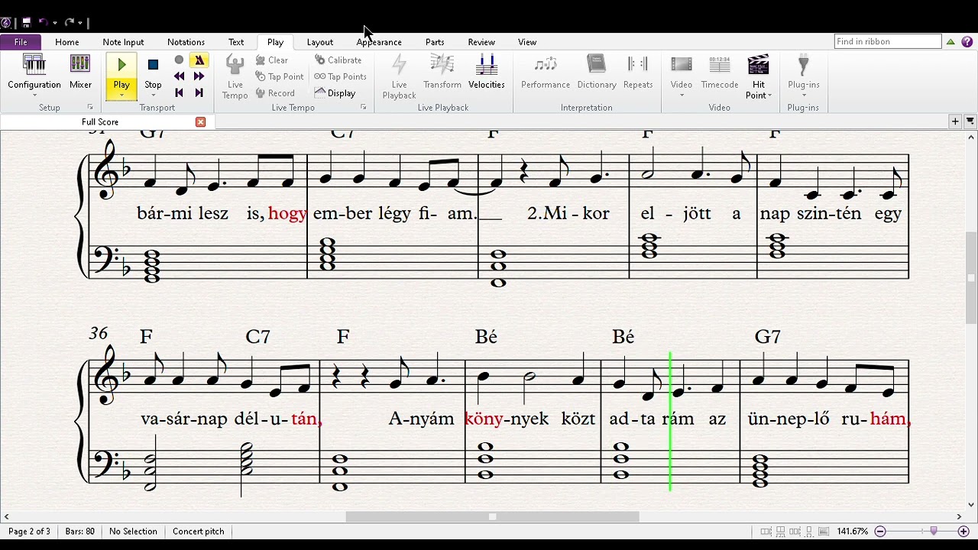Save score from quick access toolbar
The height and width of the screenshot is (550, 978).
coord(26,23)
